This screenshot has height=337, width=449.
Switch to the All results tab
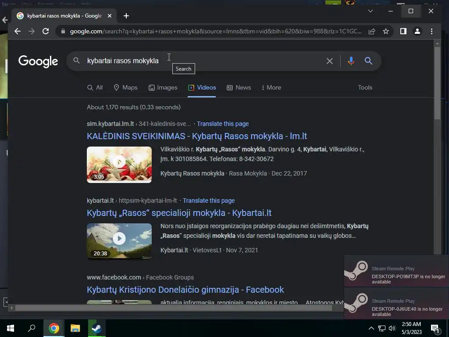[95, 87]
